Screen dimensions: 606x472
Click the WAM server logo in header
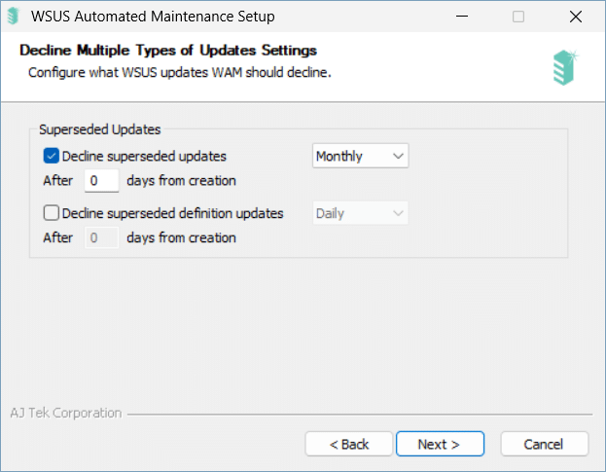point(565,68)
